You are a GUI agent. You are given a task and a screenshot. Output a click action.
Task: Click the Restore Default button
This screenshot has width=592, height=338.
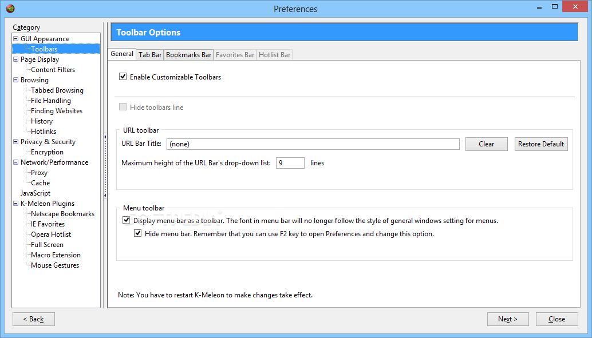[x=541, y=144]
